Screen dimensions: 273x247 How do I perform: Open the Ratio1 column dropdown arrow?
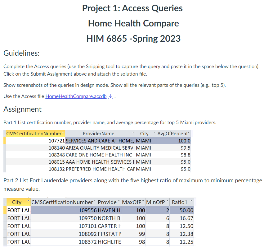click(191, 202)
